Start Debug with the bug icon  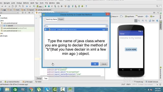click(49, 6)
